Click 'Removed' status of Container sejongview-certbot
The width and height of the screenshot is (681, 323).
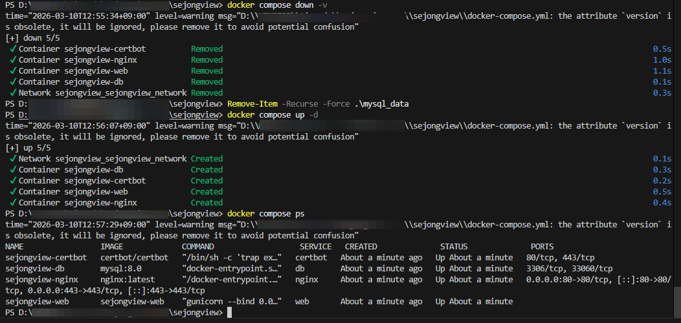pos(207,49)
